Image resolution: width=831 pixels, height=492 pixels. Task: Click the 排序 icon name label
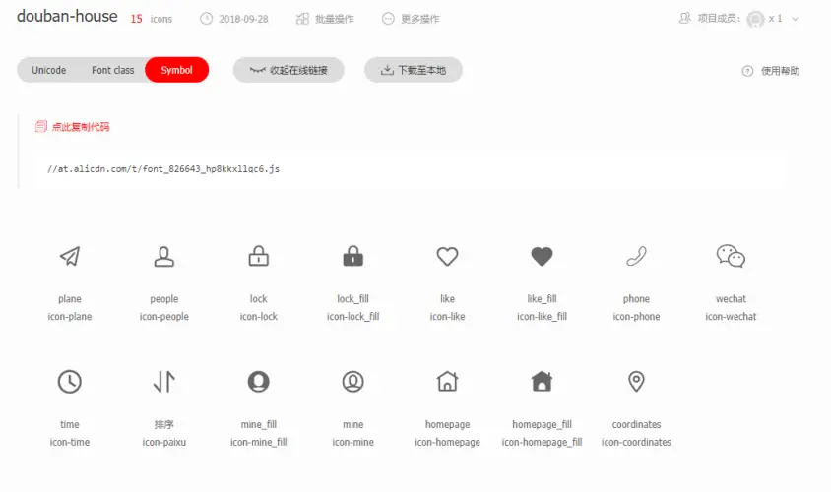[163, 424]
